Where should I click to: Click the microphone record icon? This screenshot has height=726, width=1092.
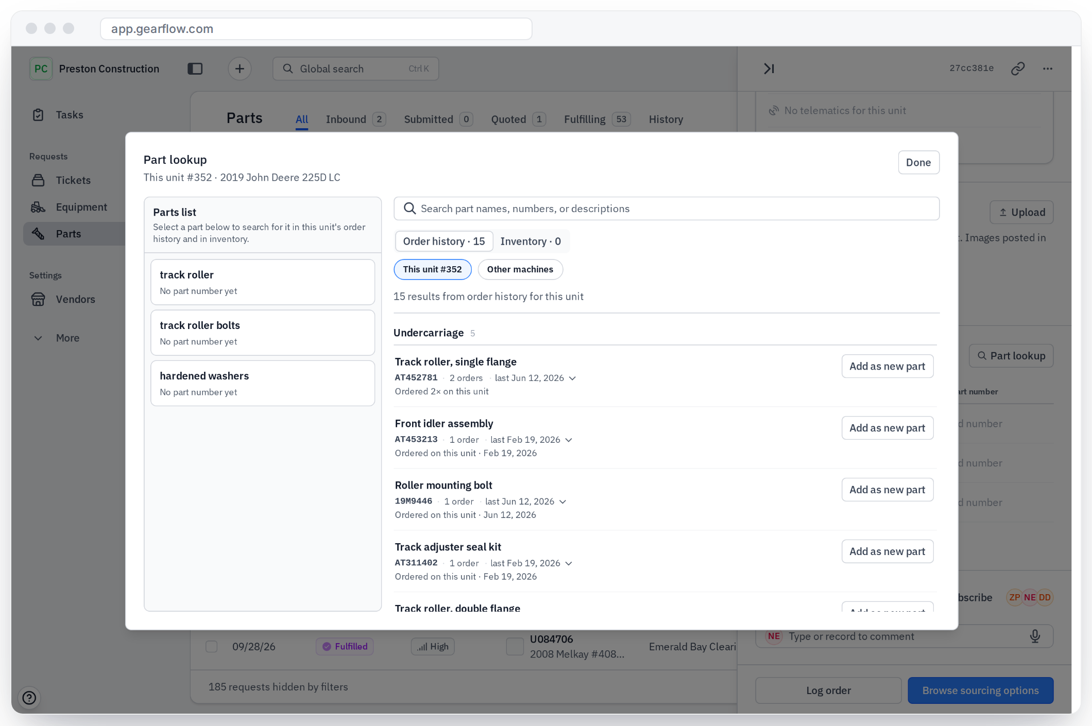click(1035, 636)
